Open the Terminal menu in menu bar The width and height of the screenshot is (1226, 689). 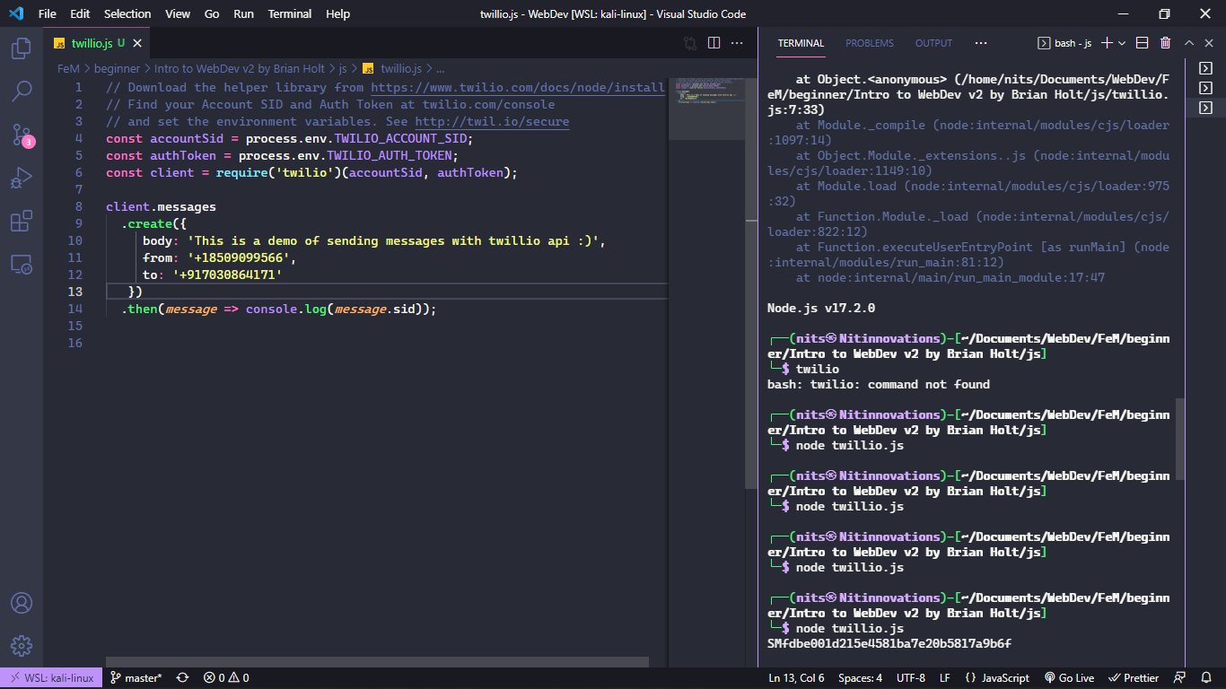click(290, 13)
